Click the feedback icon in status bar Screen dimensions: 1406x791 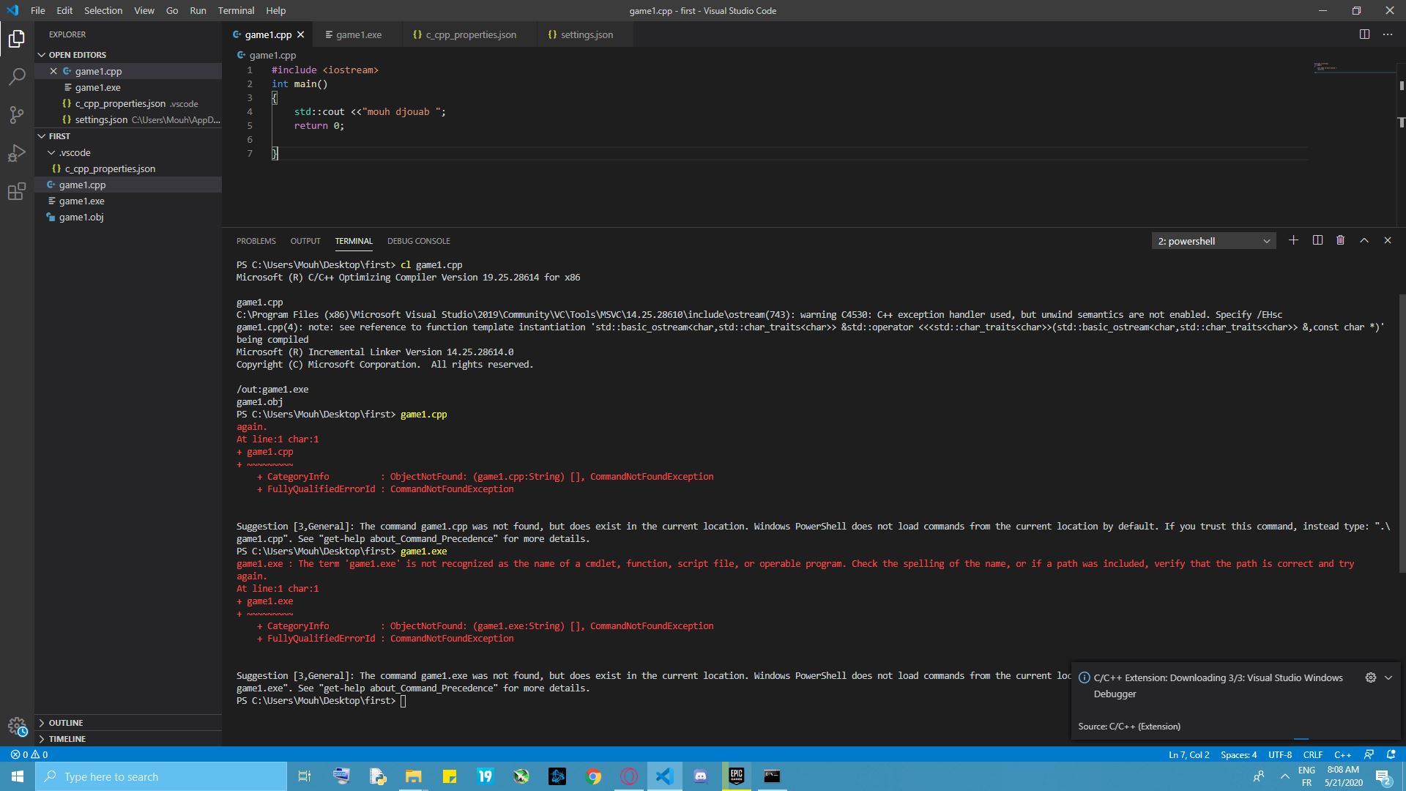1369,754
